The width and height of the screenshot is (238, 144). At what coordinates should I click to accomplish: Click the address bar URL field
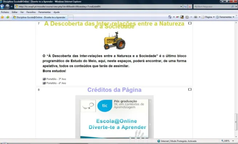pos(97,7)
